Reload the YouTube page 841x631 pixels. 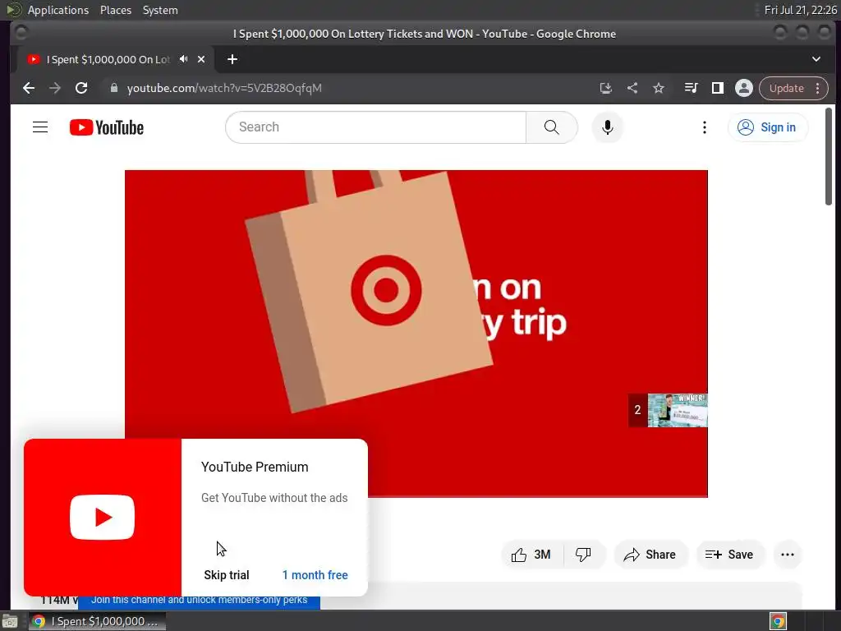(x=81, y=88)
